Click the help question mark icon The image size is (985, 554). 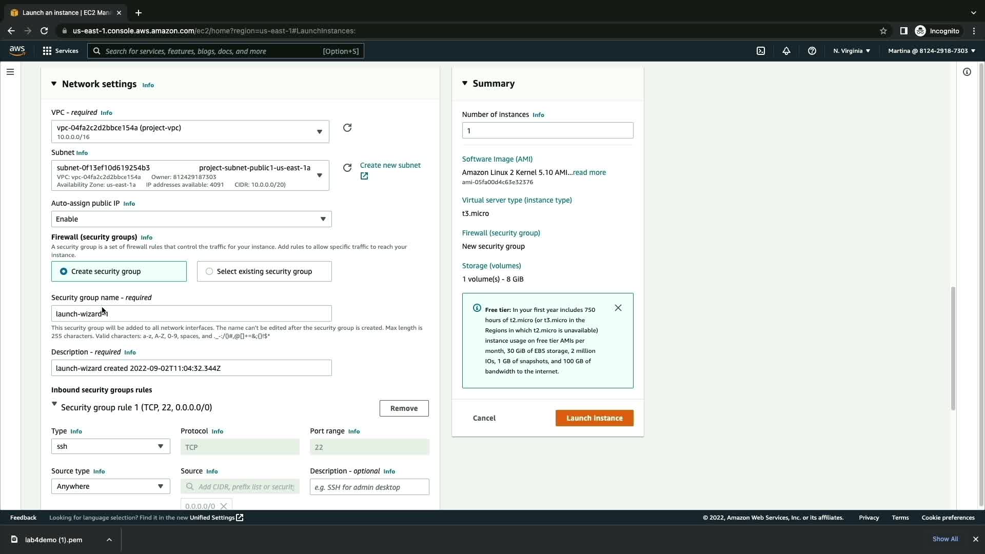(x=812, y=51)
